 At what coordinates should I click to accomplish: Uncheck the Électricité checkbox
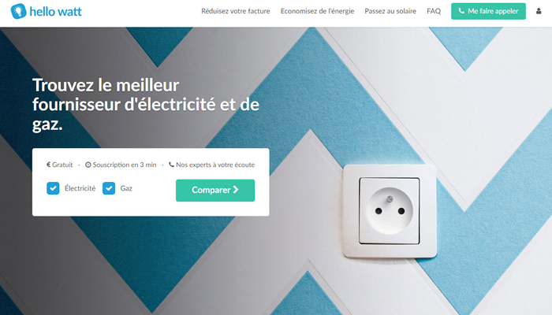pyautogui.click(x=53, y=188)
